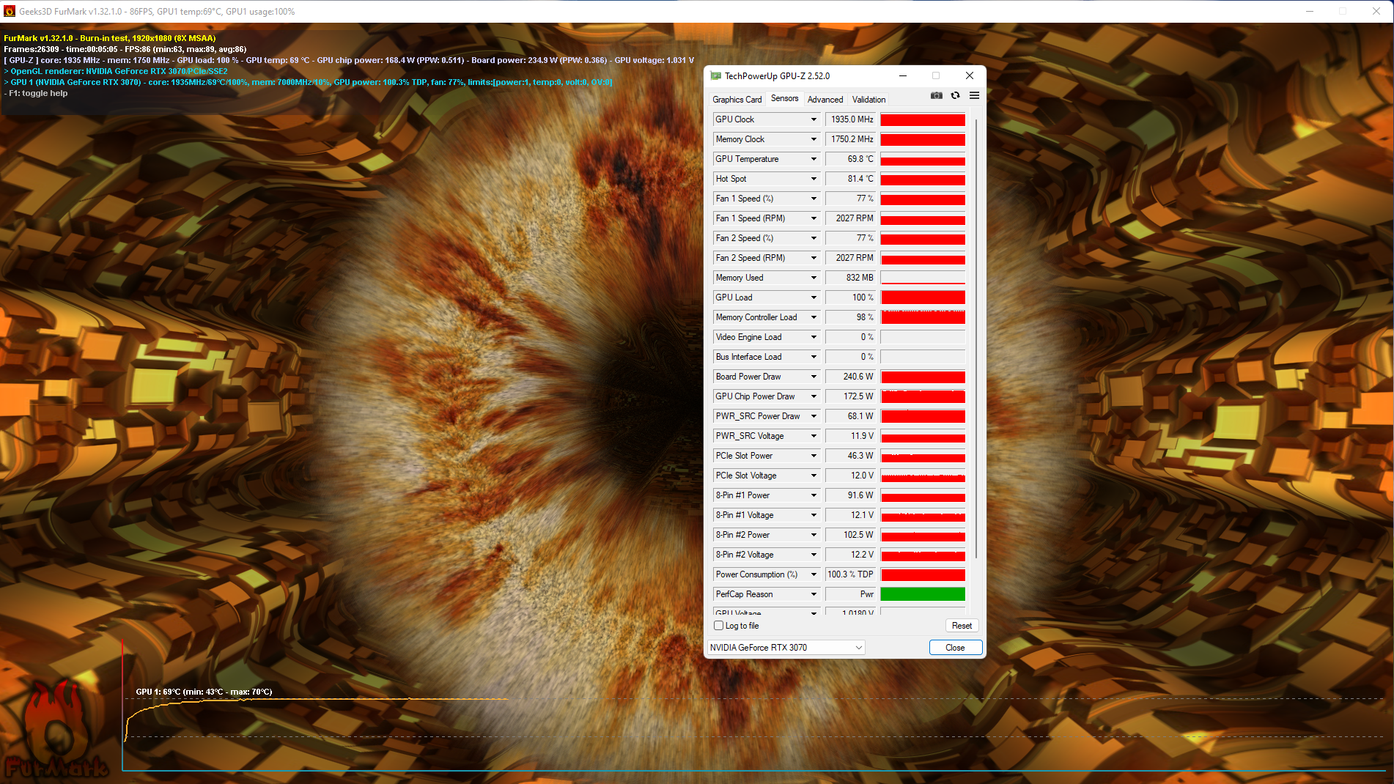
Task: Expand the PerfCap Reason dropdown
Action: (814, 594)
